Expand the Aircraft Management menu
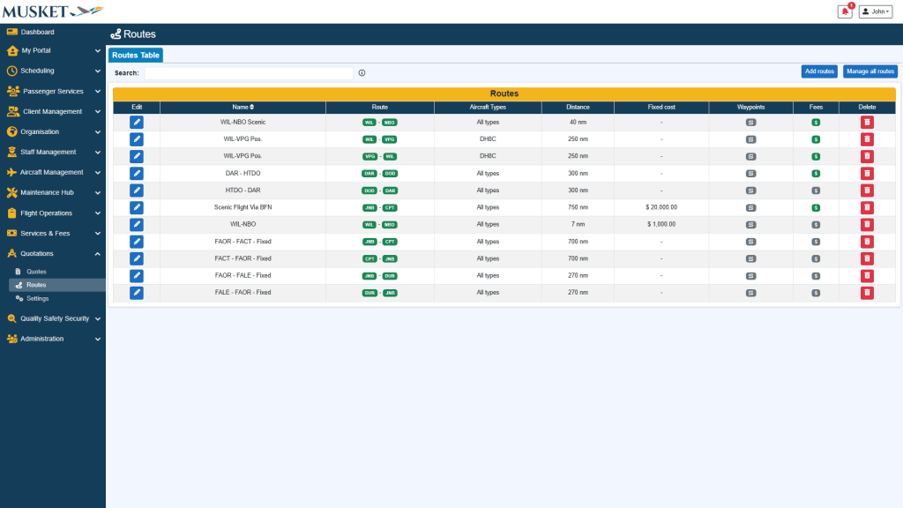 click(53, 172)
